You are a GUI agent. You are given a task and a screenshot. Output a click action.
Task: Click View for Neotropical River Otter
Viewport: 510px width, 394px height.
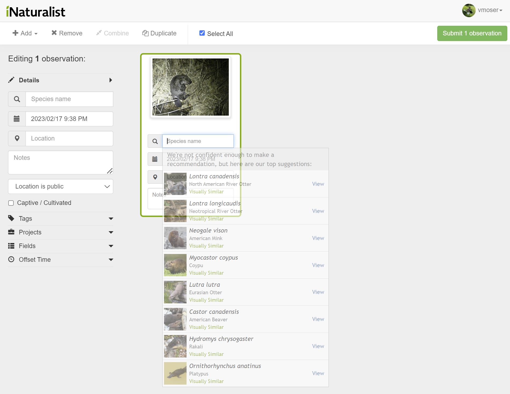[318, 211]
